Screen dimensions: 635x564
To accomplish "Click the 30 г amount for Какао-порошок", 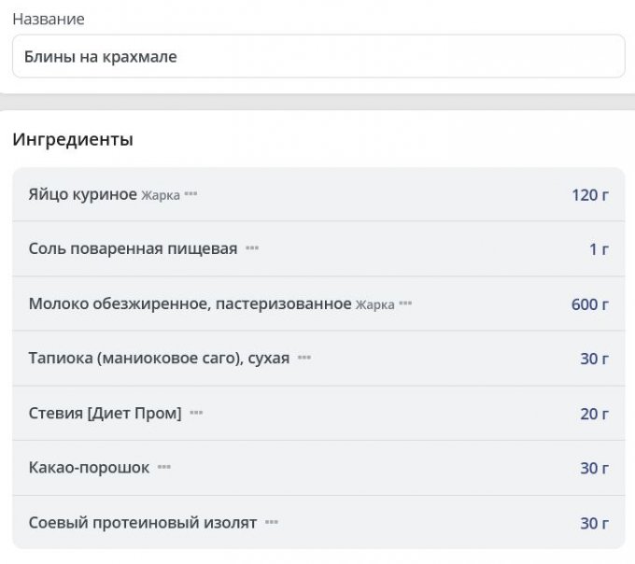I will (594, 468).
